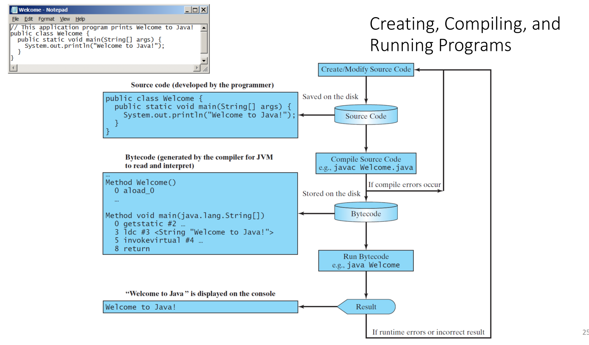Select the Create/Modify Source Code box

point(366,70)
